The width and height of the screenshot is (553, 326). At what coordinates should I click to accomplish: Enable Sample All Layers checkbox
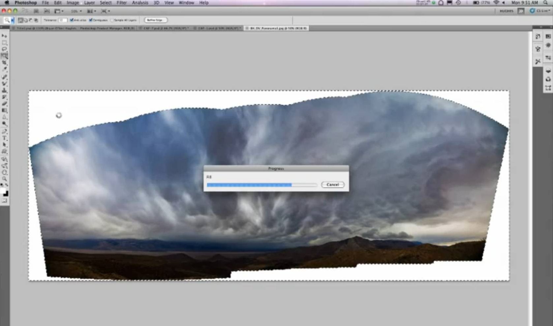coord(112,20)
